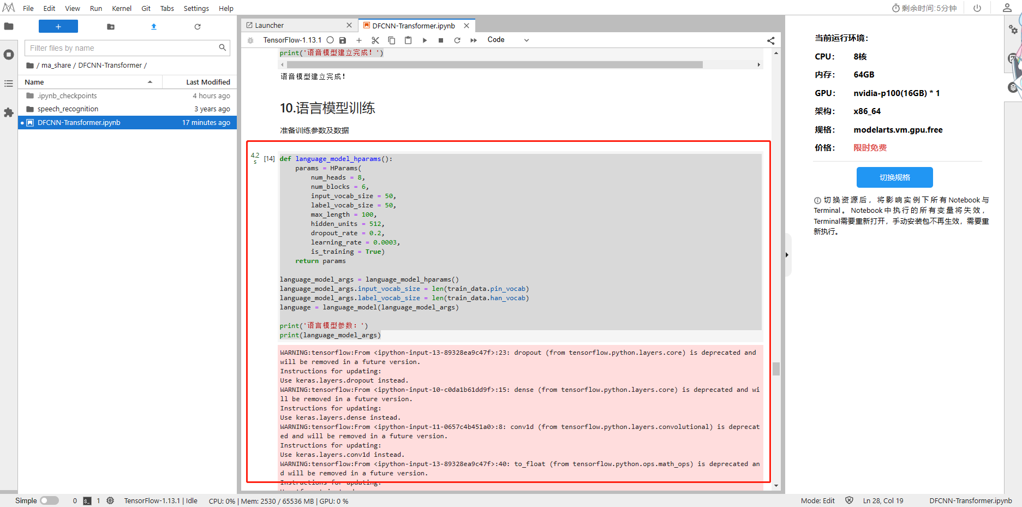Click the 切换规格 button

895,177
